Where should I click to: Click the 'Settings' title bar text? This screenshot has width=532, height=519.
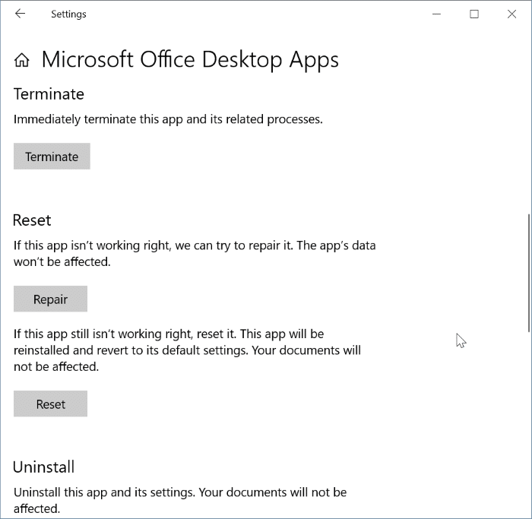point(68,14)
